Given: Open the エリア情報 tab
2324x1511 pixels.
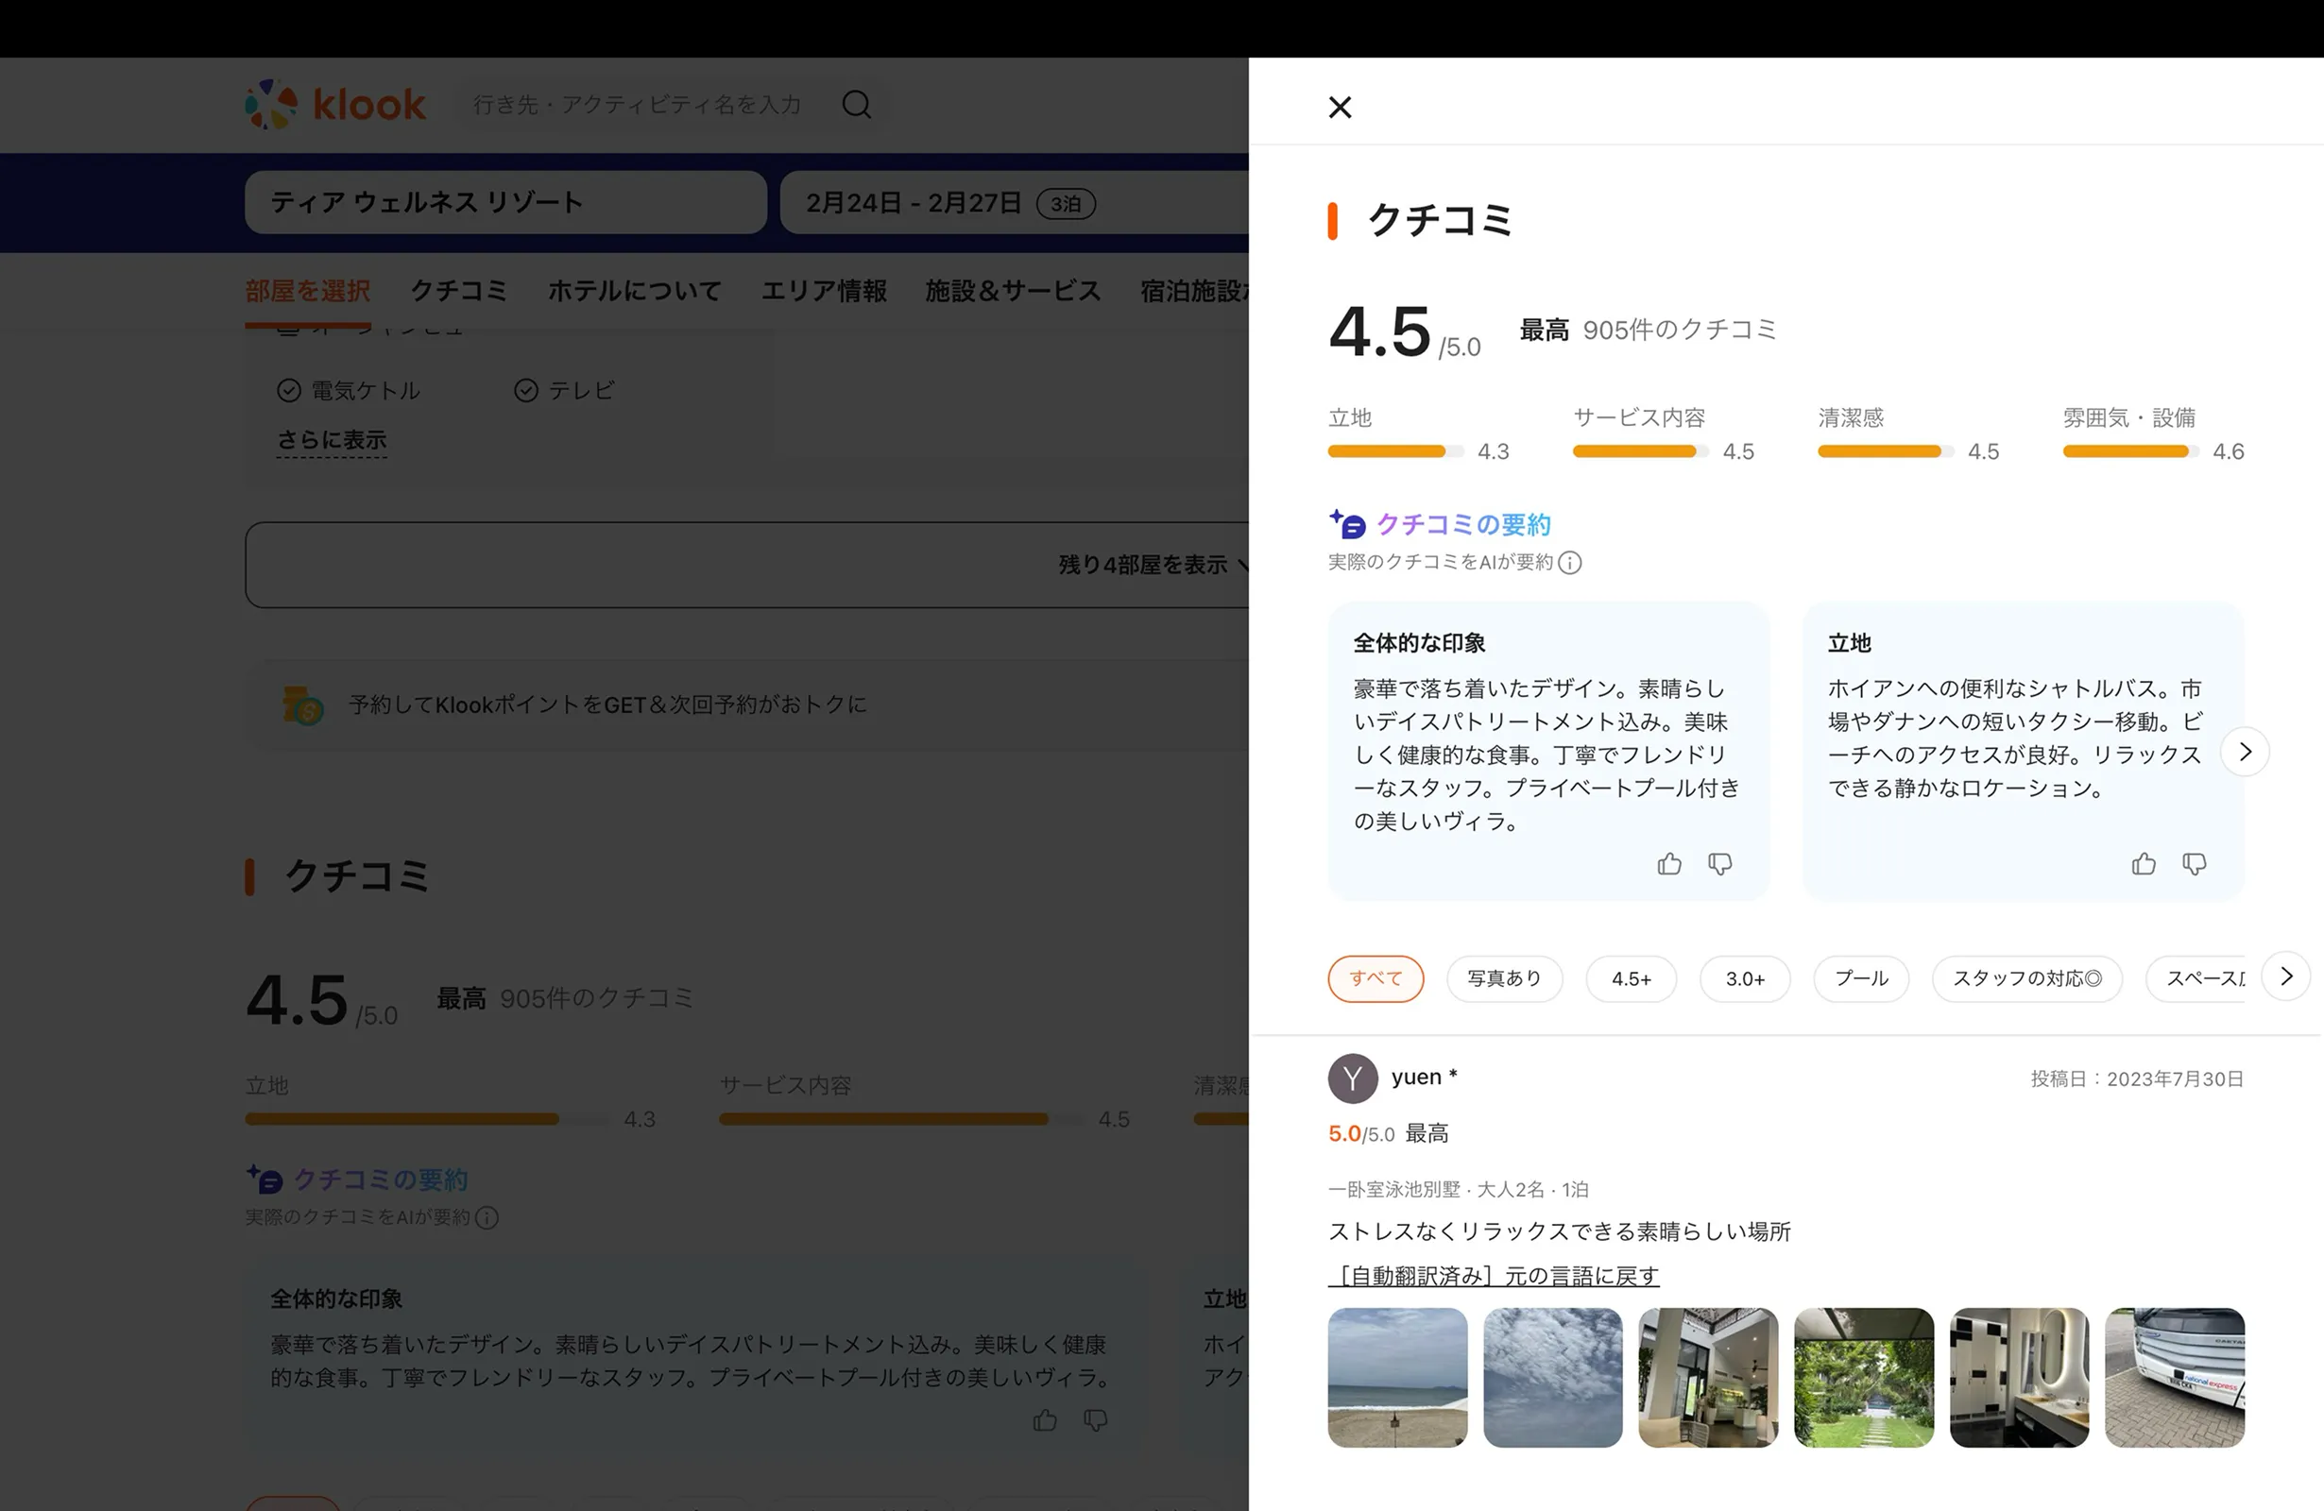Looking at the screenshot, I should (x=824, y=291).
